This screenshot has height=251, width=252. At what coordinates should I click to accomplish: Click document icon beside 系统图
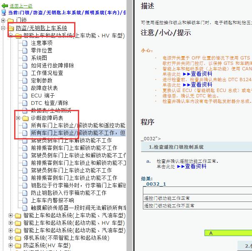pyautogui.click(x=25, y=58)
